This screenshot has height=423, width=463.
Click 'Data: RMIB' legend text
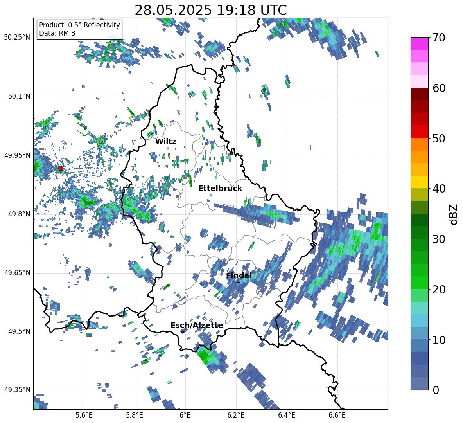pos(57,33)
